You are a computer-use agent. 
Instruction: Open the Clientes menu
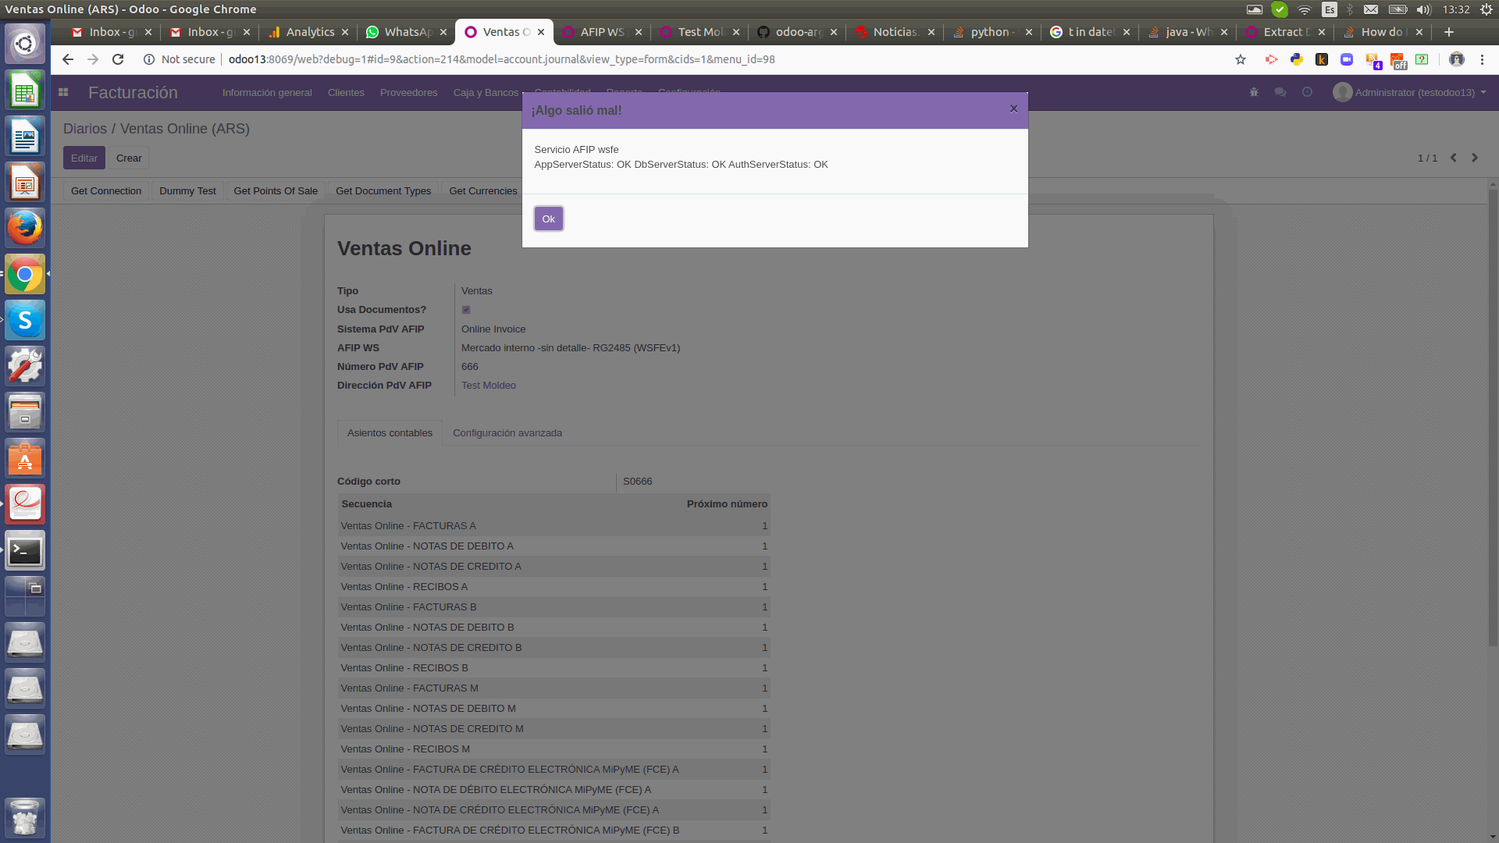[346, 92]
